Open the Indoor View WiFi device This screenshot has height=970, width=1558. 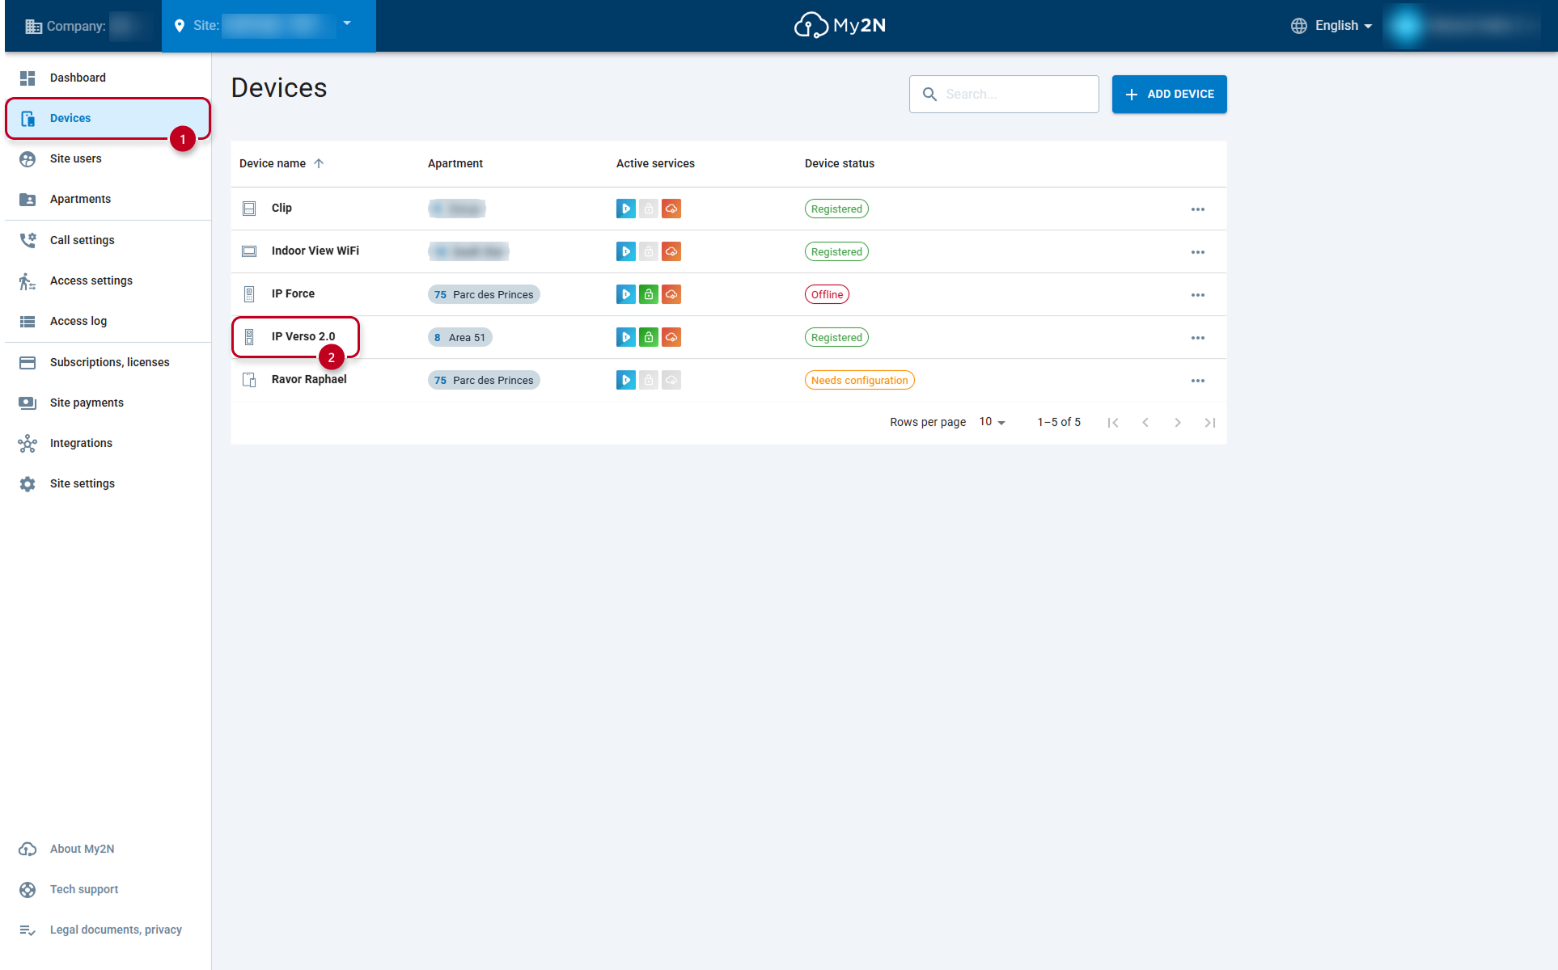click(315, 251)
